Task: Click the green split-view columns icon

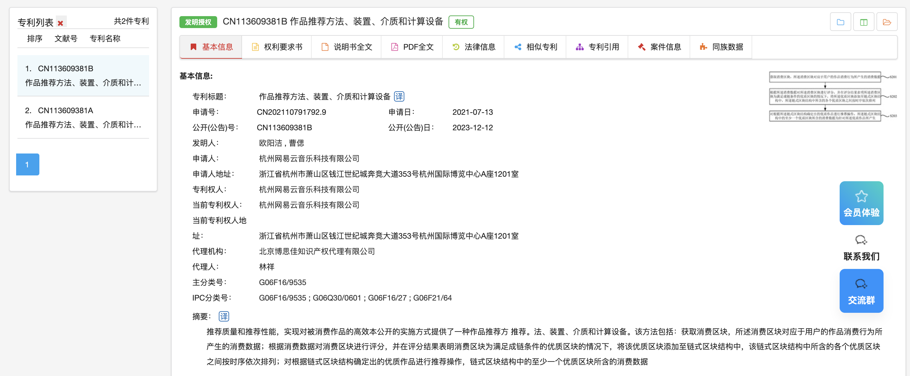Action: pos(863,22)
